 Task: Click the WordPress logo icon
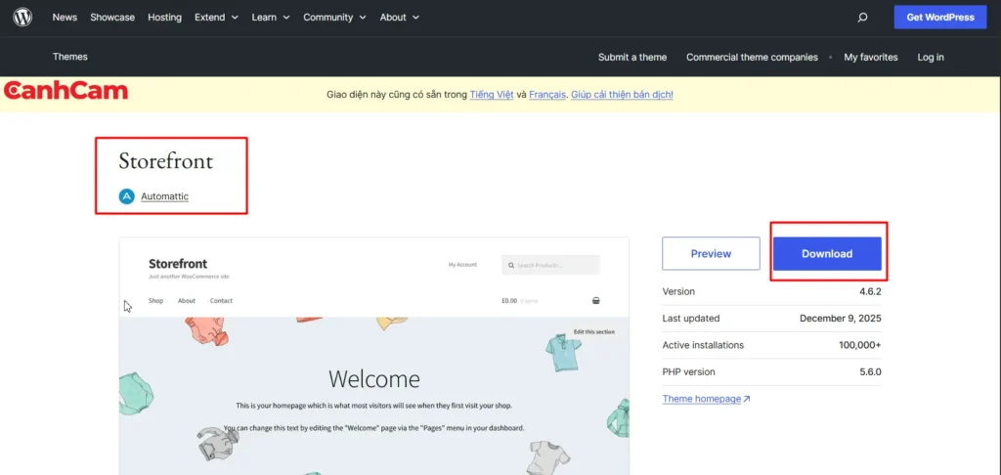pyautogui.click(x=22, y=17)
